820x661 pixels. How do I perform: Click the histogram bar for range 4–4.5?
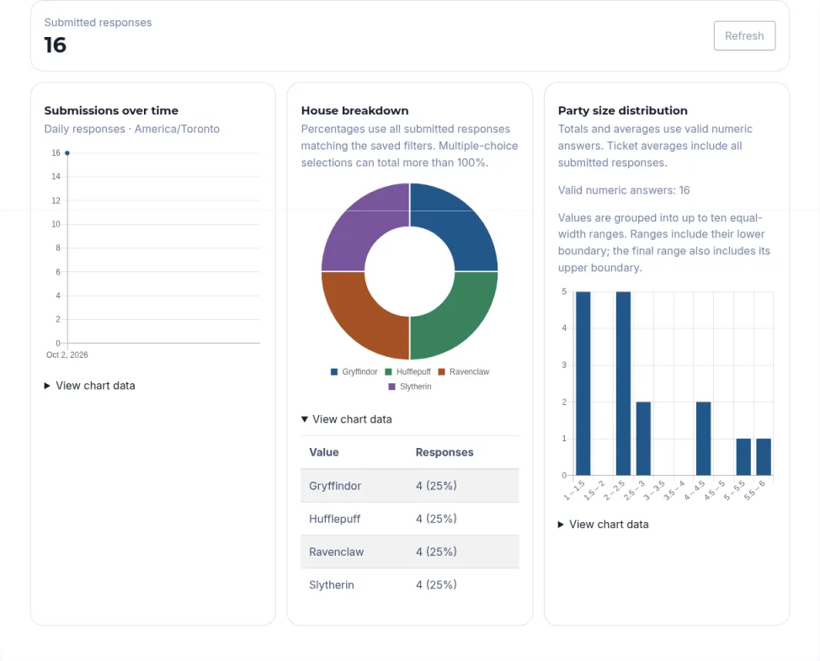703,439
